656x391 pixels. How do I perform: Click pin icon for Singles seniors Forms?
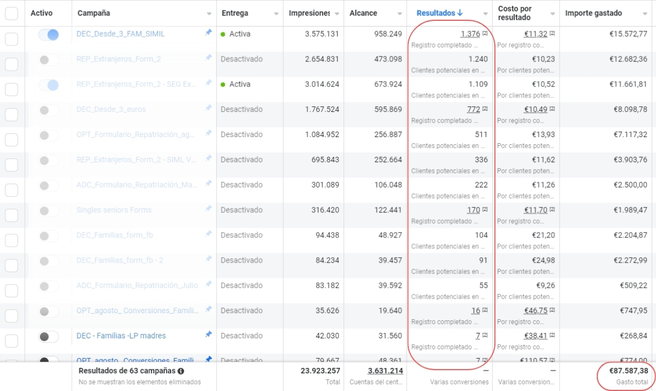pyautogui.click(x=208, y=209)
